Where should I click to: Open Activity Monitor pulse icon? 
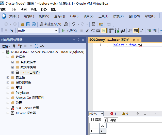[42, 46]
